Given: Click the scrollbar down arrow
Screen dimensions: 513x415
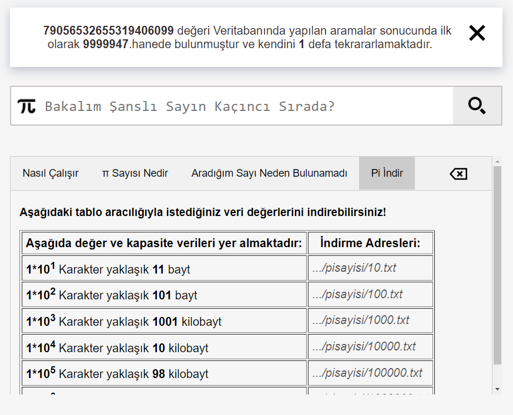Looking at the screenshot, I should coord(497,389).
